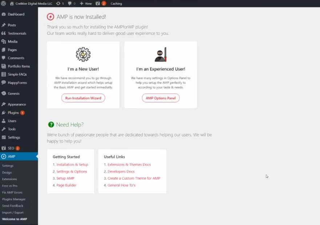Click the WordPress logo in admin bar

[3, 4]
